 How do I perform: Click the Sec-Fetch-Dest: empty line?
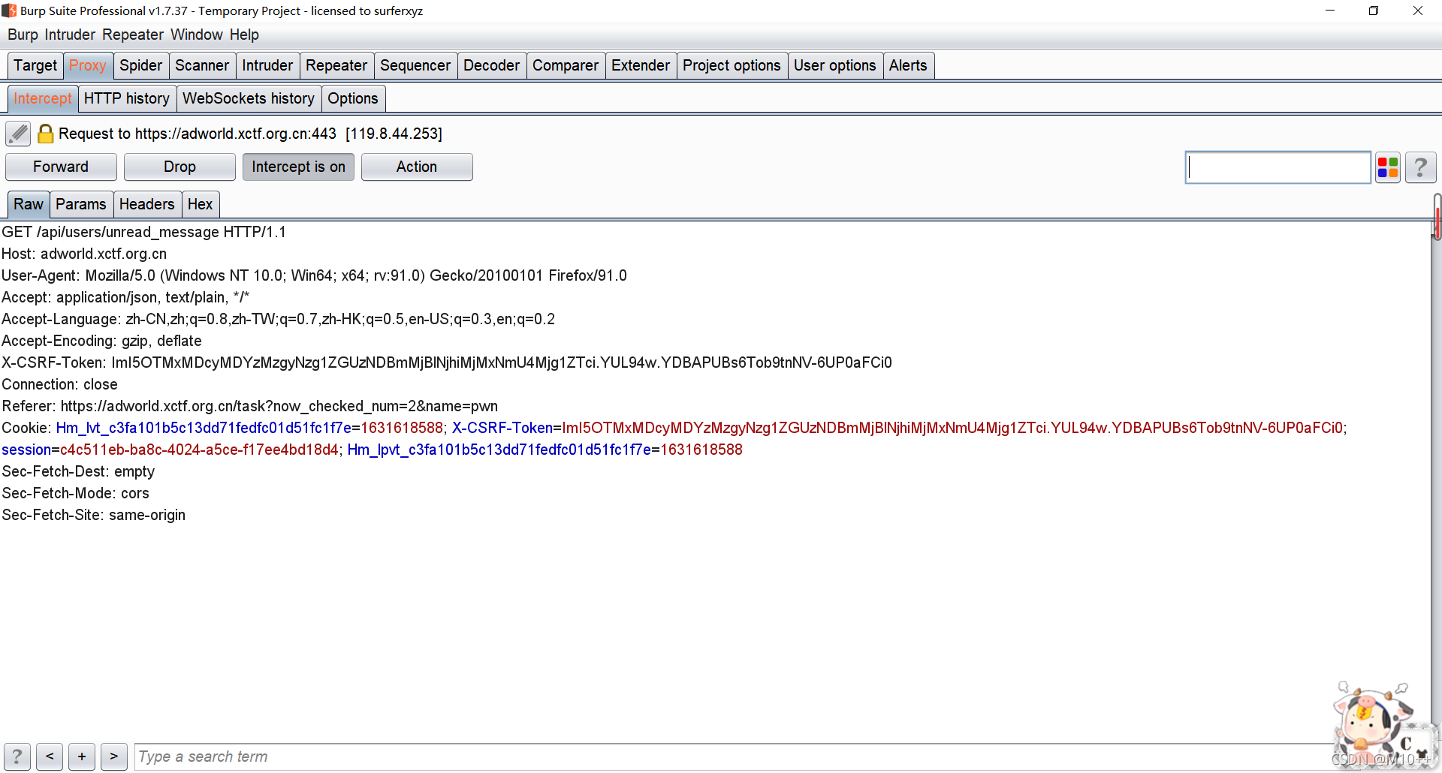point(78,471)
